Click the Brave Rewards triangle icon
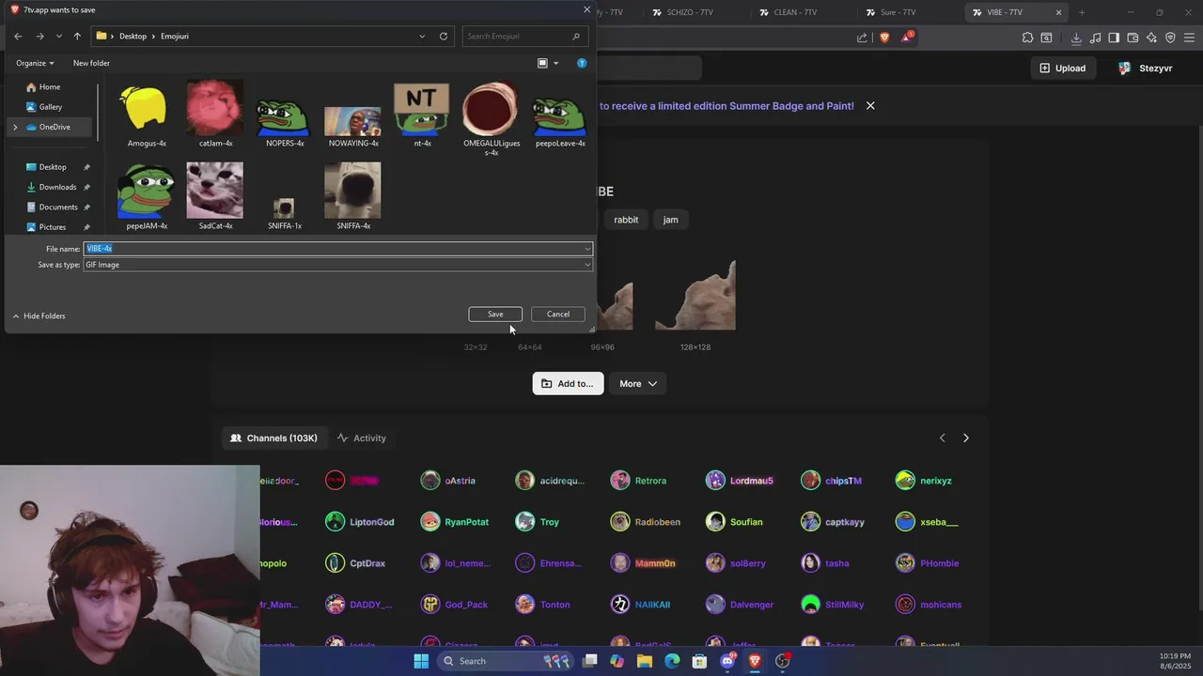The height and width of the screenshot is (676, 1203). (x=906, y=38)
